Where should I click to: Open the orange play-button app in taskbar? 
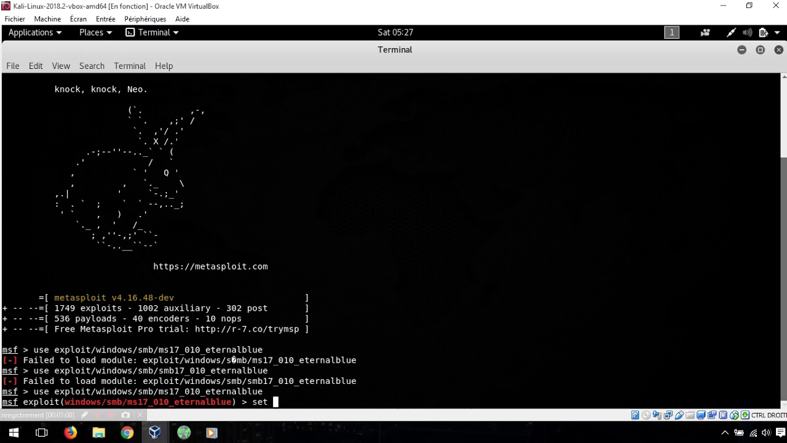[212, 433]
